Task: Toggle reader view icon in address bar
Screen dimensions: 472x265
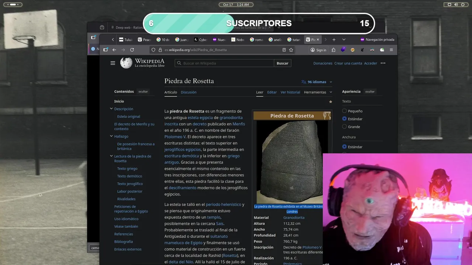Action: point(284,50)
